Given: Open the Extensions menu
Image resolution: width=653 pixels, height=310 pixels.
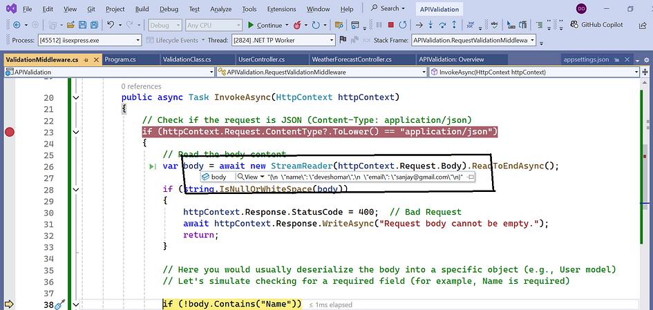Looking at the screenshot, I should pyautogui.click(x=281, y=9).
